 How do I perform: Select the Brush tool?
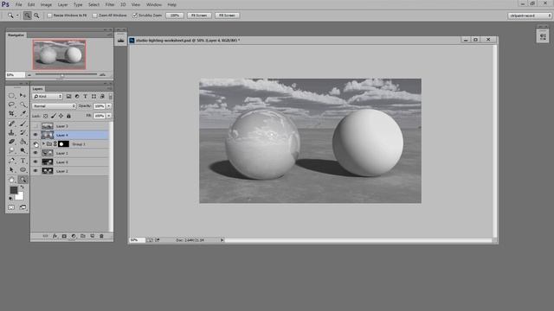click(x=23, y=124)
